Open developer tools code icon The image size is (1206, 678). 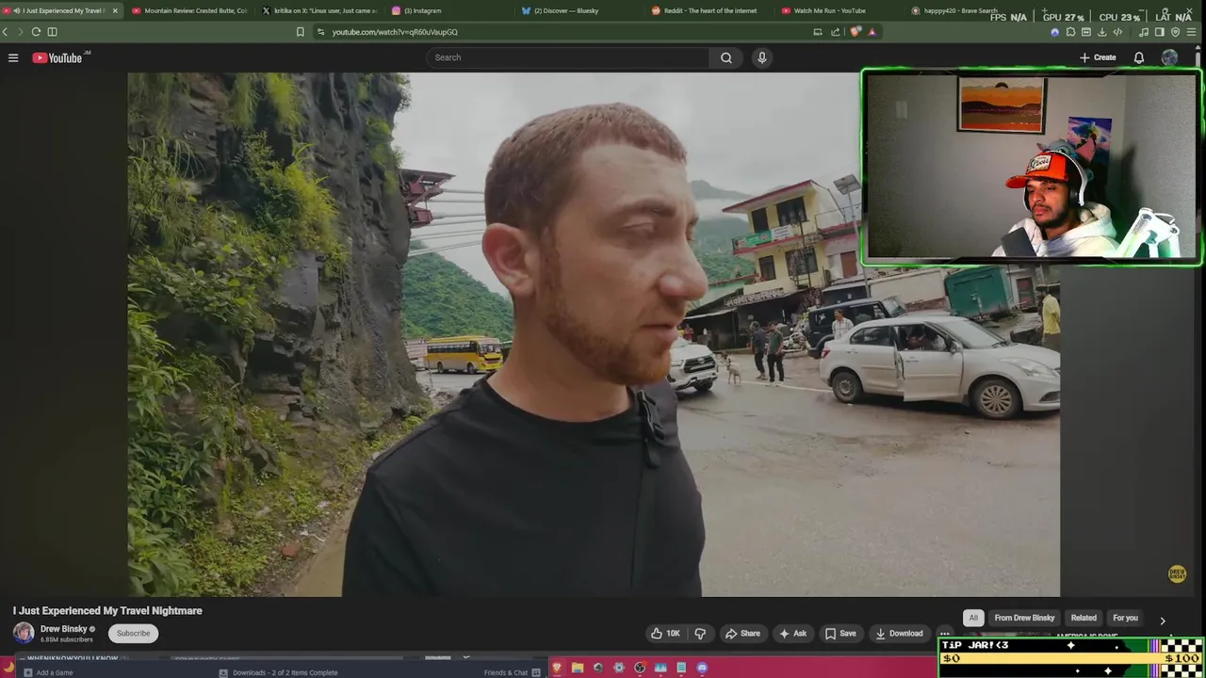coord(1117,32)
